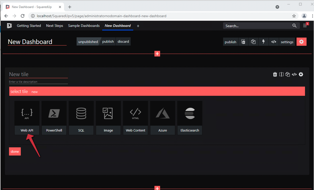Screen dimensions: 314x190
Task: Switch to the New Dashboard - SquaredUp browser tab
Action: click(x=33, y=7)
